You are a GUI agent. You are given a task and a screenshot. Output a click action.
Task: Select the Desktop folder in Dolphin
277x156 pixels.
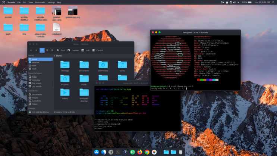[65, 66]
